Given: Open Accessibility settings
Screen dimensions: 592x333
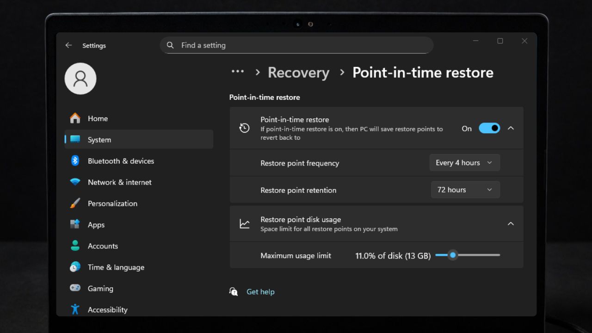Looking at the screenshot, I should (107, 309).
